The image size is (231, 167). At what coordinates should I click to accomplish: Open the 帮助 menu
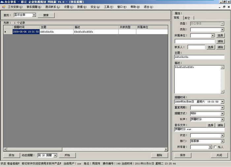pyautogui.click(x=135, y=7)
